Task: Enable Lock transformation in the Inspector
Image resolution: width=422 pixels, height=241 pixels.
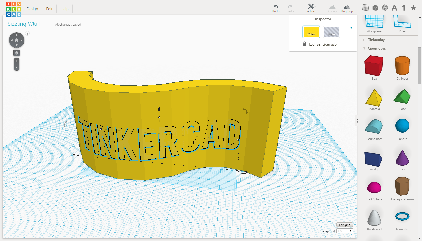Action: [305, 44]
